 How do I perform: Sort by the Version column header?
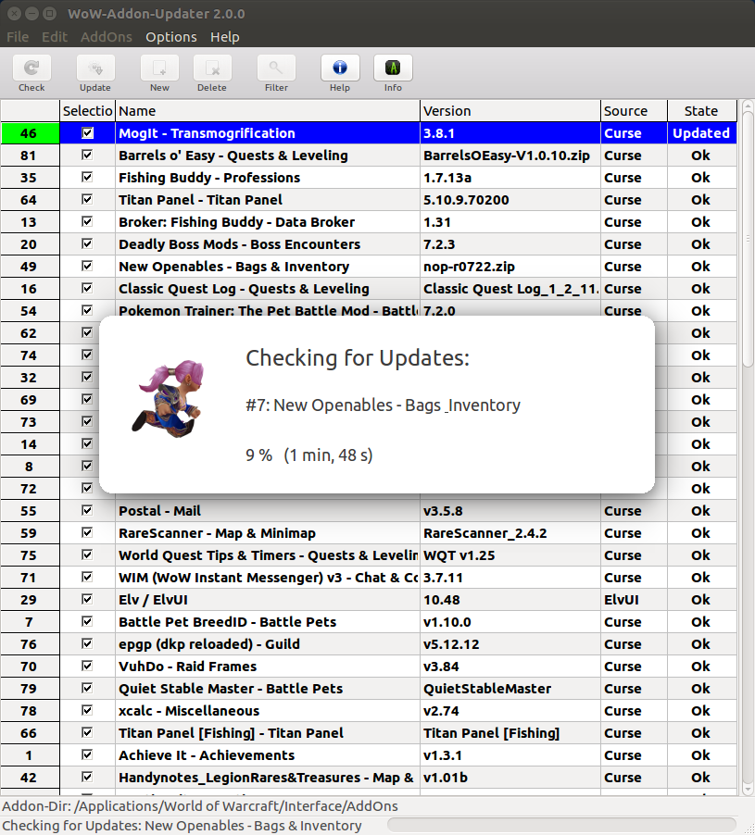510,111
